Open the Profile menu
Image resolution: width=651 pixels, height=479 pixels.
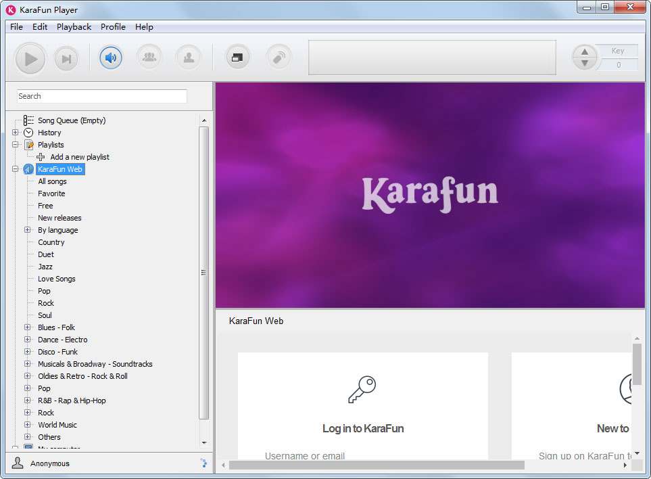pos(113,27)
